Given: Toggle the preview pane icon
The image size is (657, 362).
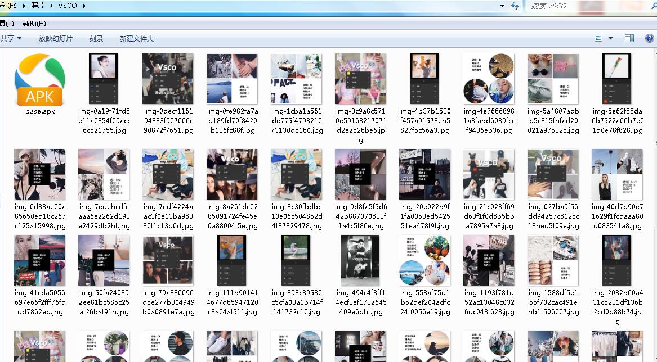Looking at the screenshot, I should tap(629, 38).
